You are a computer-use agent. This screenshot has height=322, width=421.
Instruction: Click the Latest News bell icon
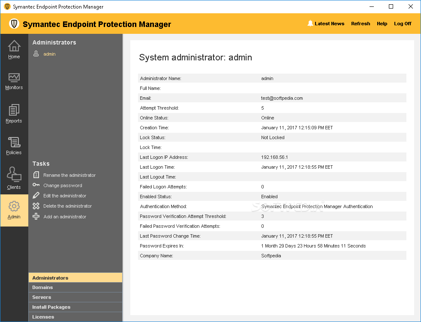click(x=310, y=24)
